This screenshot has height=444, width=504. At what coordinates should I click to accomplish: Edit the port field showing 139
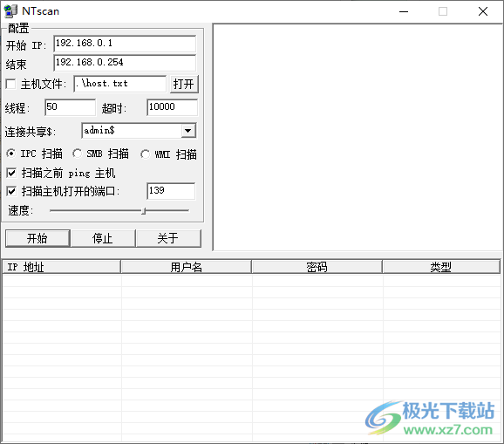[171, 191]
